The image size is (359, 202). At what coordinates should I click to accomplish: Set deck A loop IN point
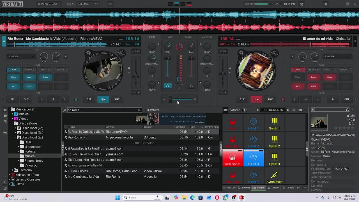[x=12, y=99]
